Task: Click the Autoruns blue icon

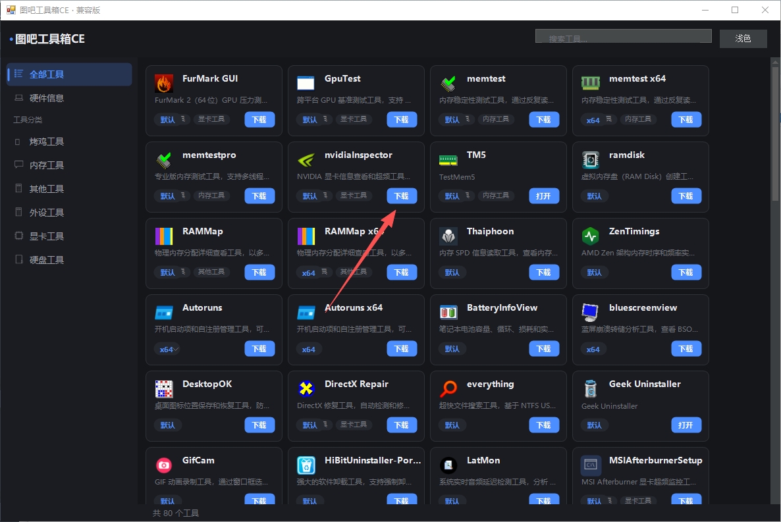Action: pos(163,313)
